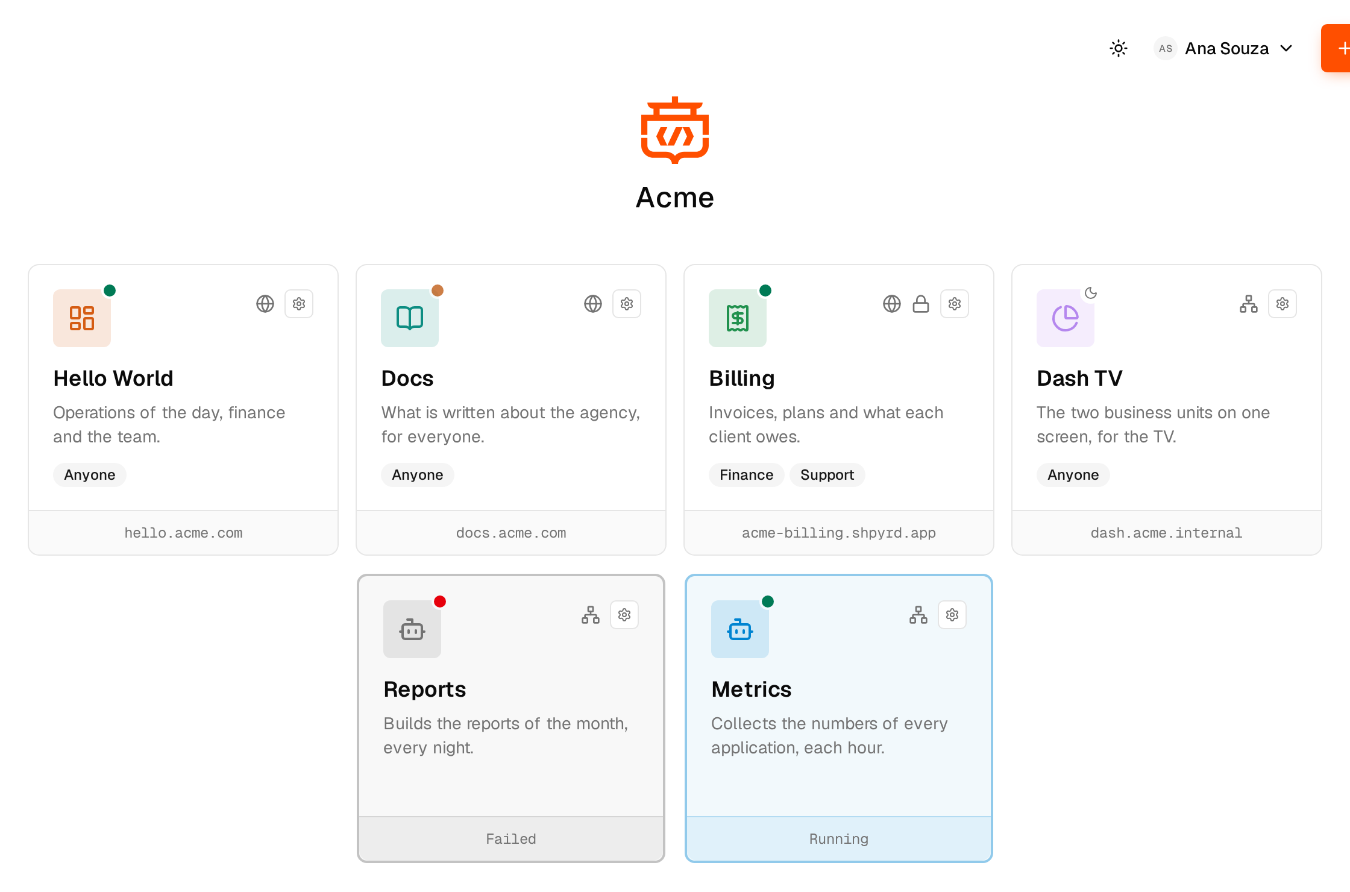Toggle the light/dark theme sun icon
Viewport: 1350px width, 892px height.
[1119, 48]
